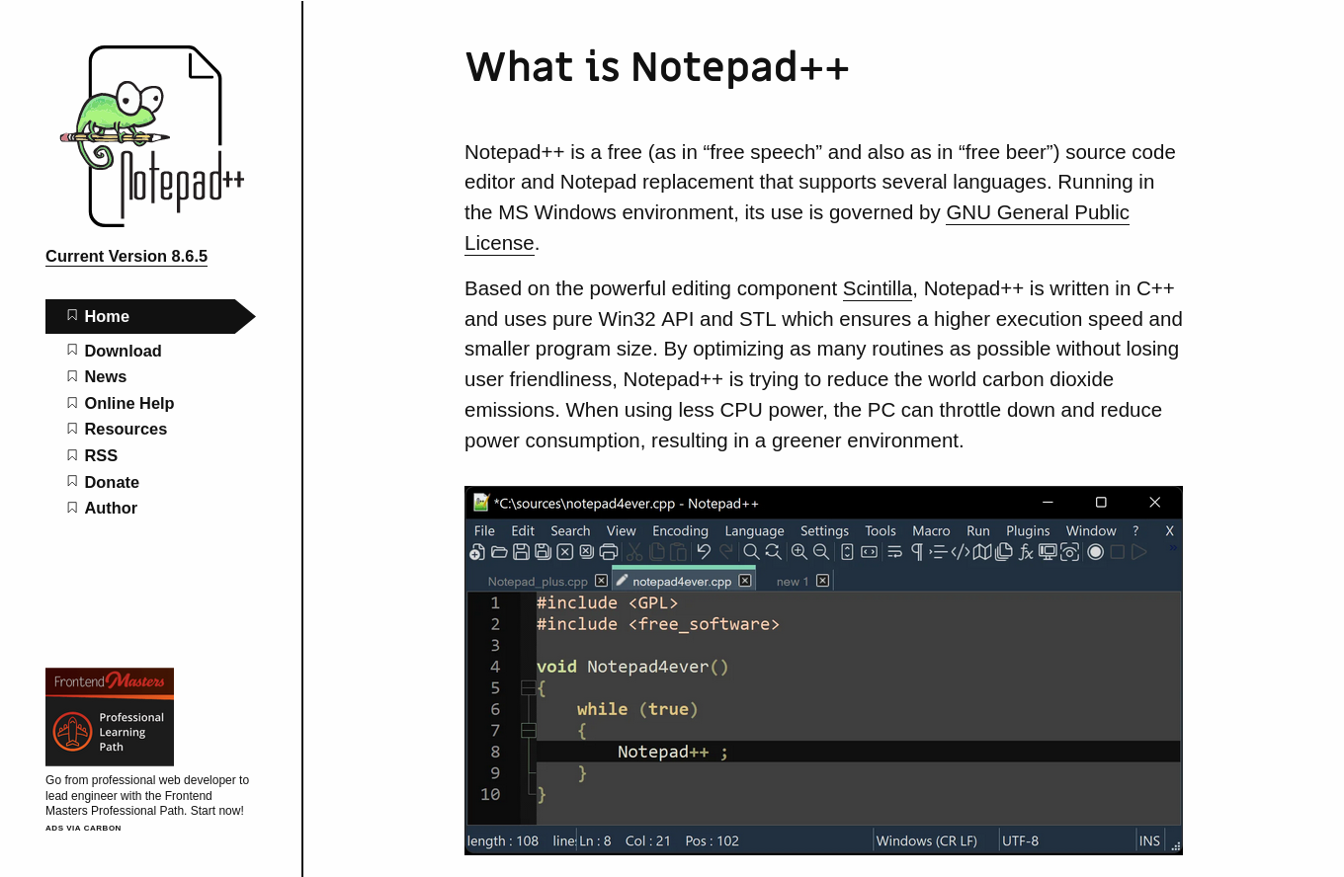Toggle Show All Characters pilcrow icon

coord(917,552)
